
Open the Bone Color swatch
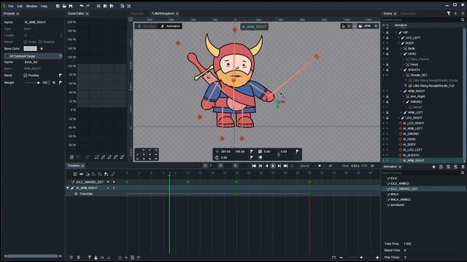(30, 49)
